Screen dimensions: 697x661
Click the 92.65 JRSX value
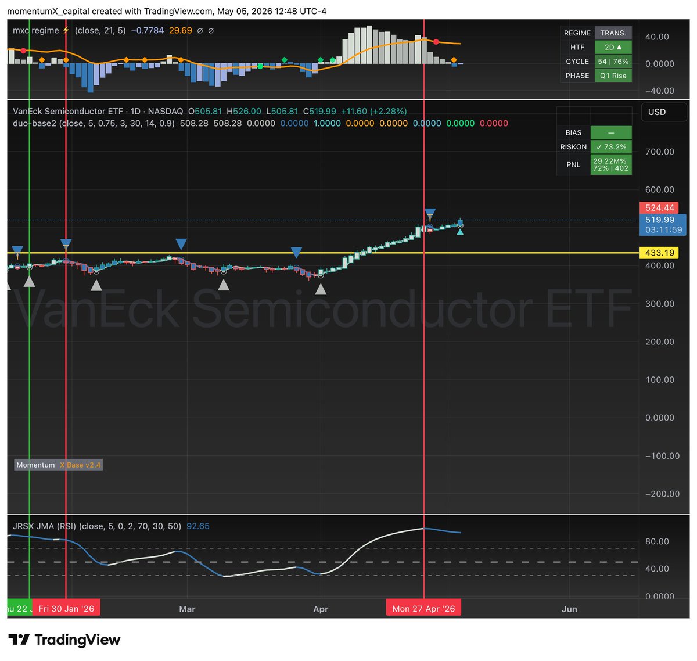pos(198,526)
